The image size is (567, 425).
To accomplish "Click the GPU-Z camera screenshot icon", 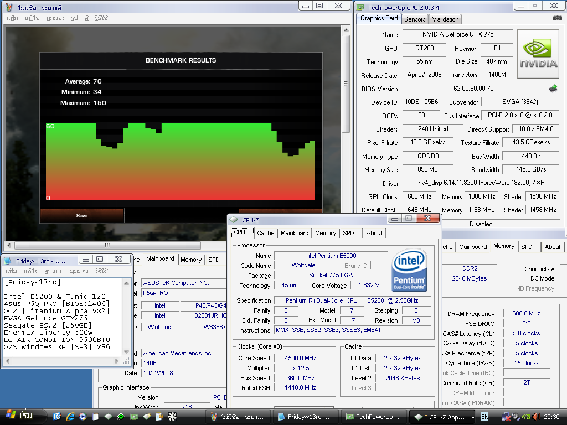I will pyautogui.click(x=557, y=18).
